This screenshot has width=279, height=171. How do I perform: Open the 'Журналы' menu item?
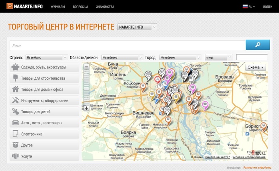(x=58, y=7)
